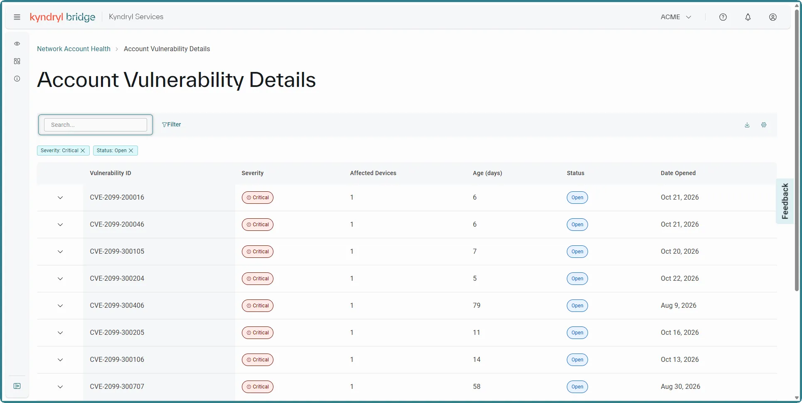802x403 pixels.
Task: Expand the sidebar panel icon at bottom
Action: pos(17,386)
